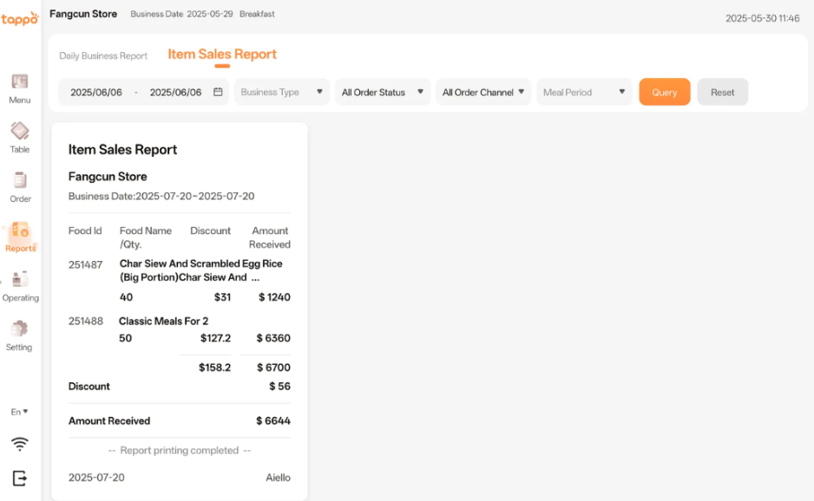This screenshot has height=501, width=814.
Task: Click the logout exit icon
Action: point(19,478)
